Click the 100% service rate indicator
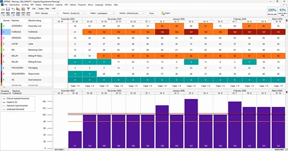This screenshot has height=151, width=288. 272,11
